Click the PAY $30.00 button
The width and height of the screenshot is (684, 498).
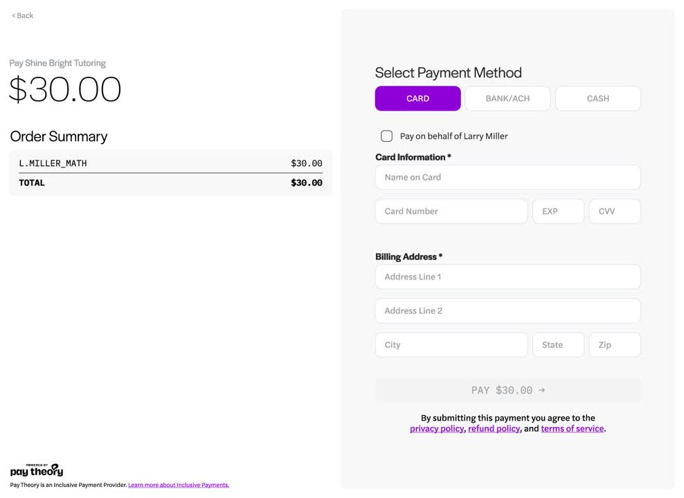point(507,389)
